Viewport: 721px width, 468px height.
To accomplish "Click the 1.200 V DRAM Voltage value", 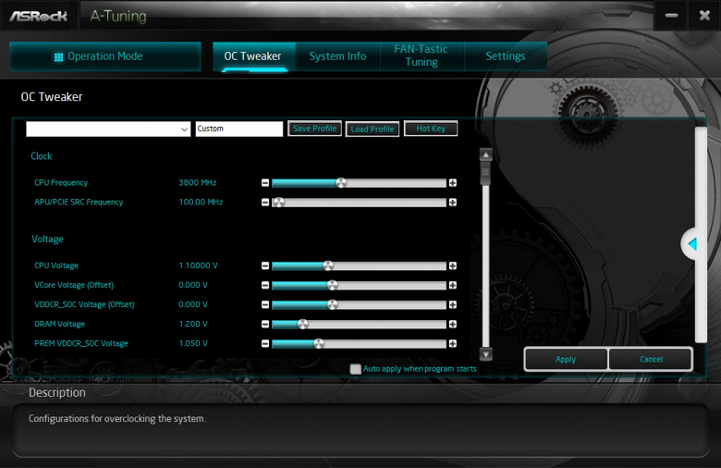I will (193, 324).
